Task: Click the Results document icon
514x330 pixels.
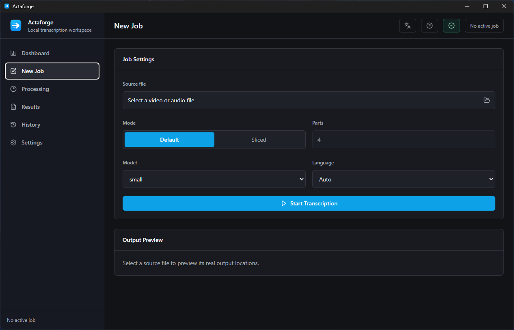Action: point(13,107)
